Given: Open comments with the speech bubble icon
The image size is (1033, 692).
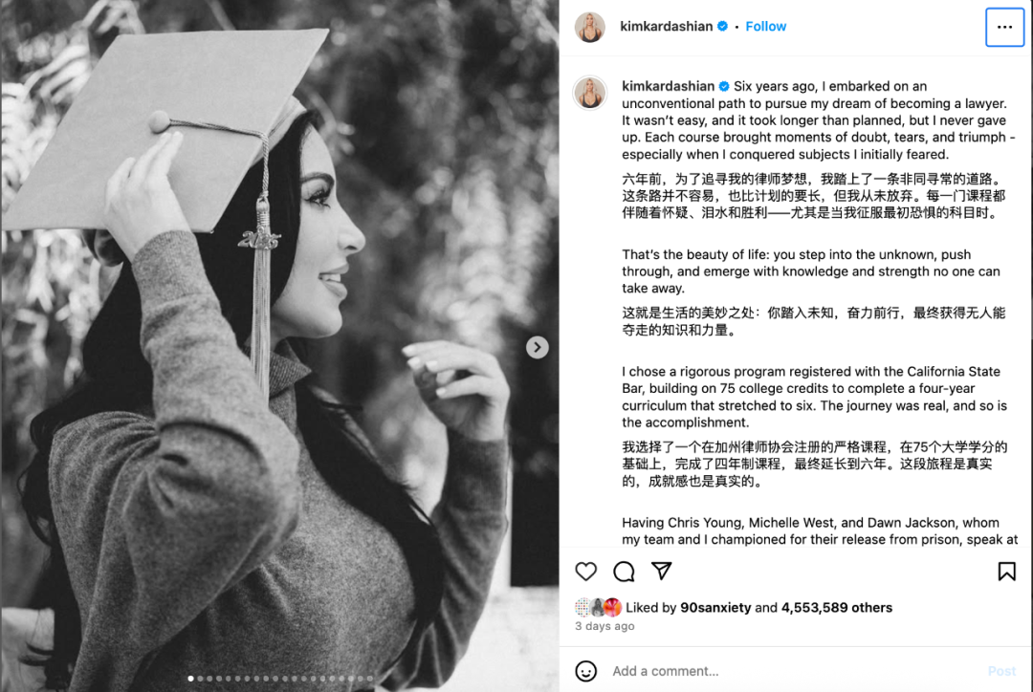Looking at the screenshot, I should pyautogui.click(x=624, y=571).
